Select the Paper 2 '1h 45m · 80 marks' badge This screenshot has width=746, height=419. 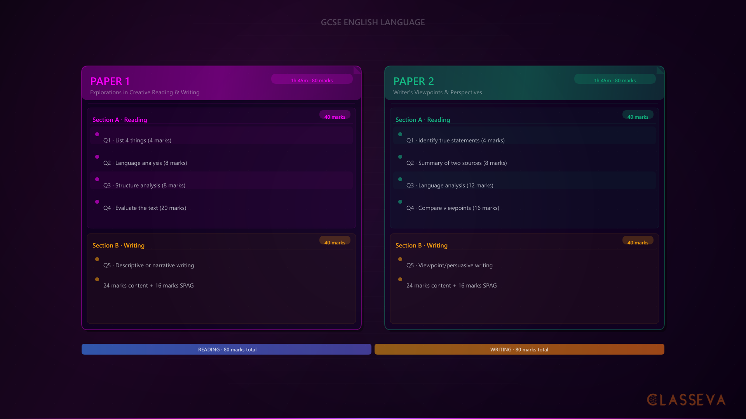[x=615, y=79]
